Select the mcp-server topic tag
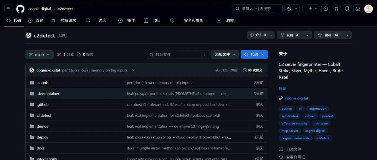377x160 pixels. (x=290, y=131)
